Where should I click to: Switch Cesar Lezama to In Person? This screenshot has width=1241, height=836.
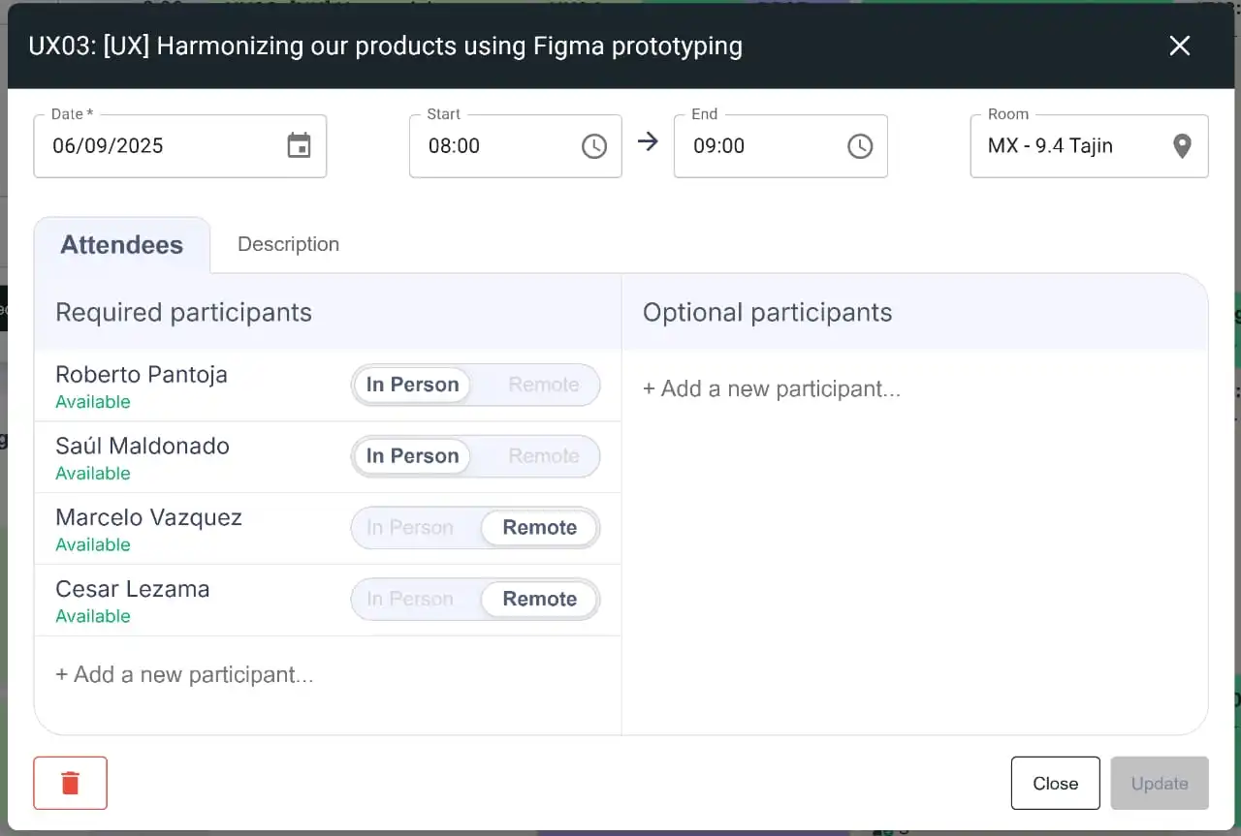(x=409, y=600)
